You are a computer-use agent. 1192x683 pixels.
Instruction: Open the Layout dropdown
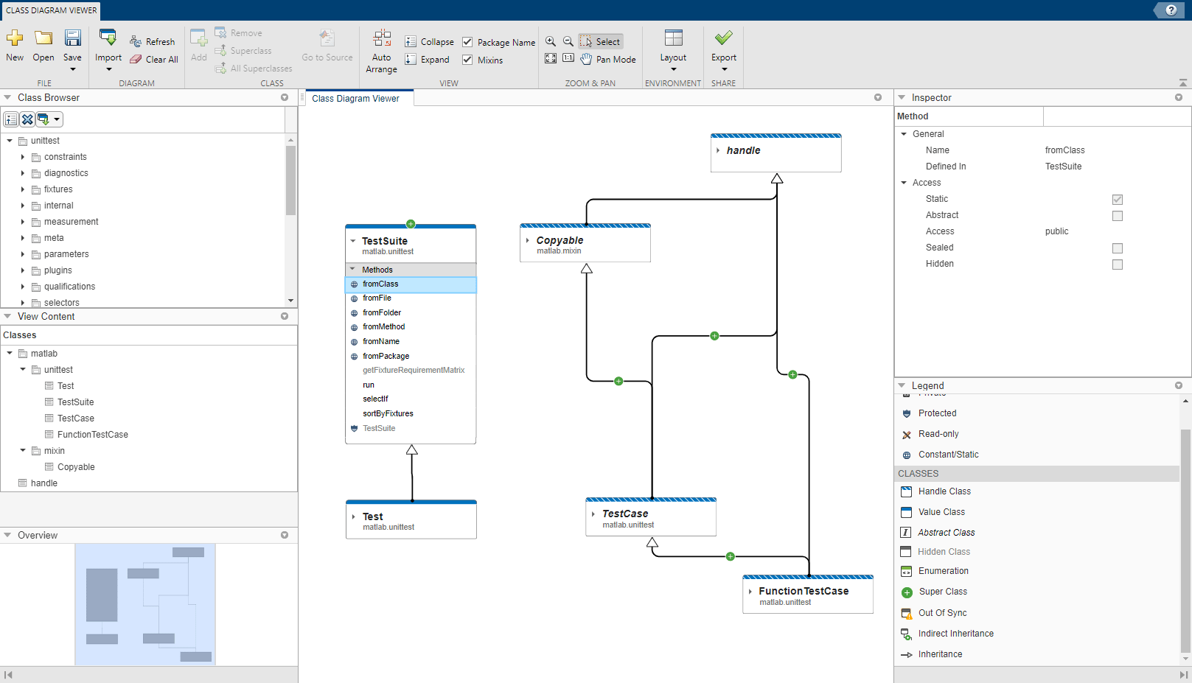(672, 68)
